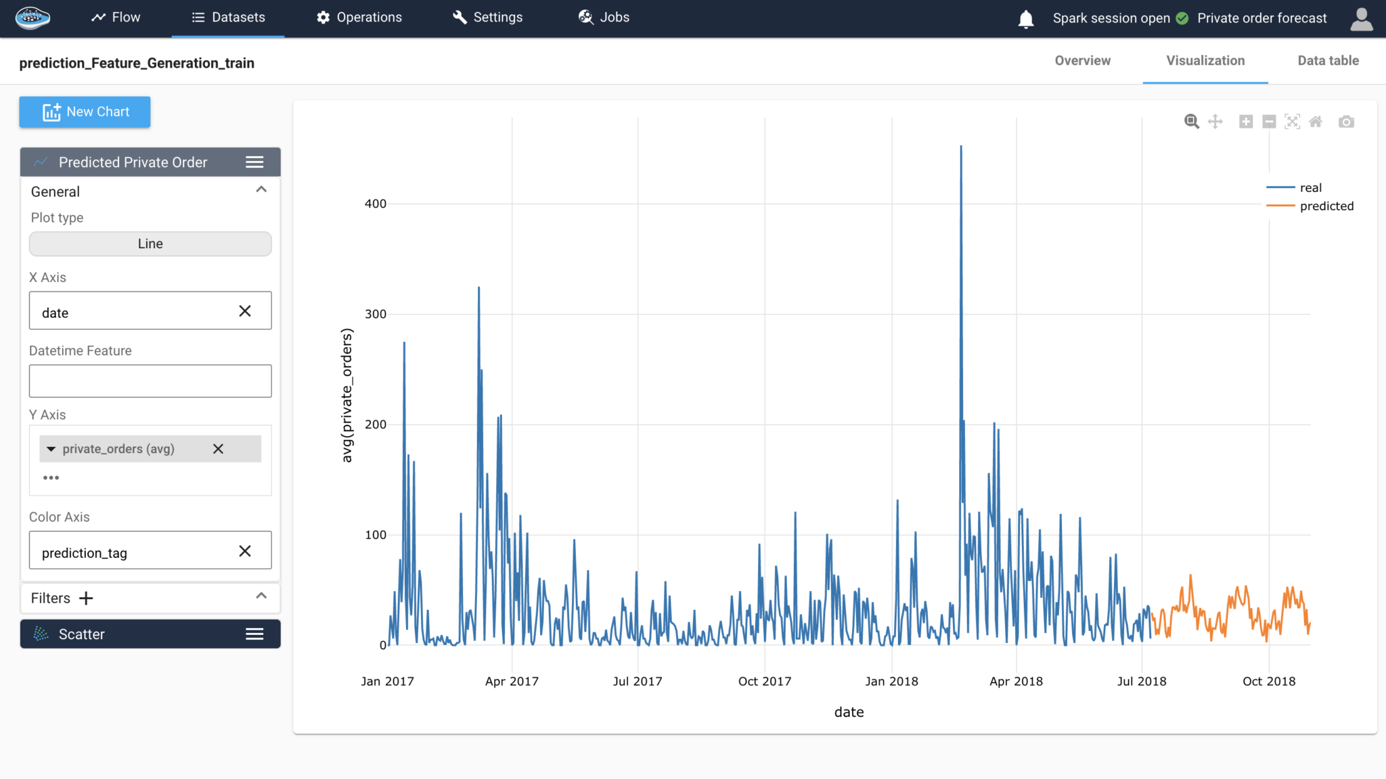Open the notifications bell
This screenshot has height=779, width=1386.
pos(1025,18)
